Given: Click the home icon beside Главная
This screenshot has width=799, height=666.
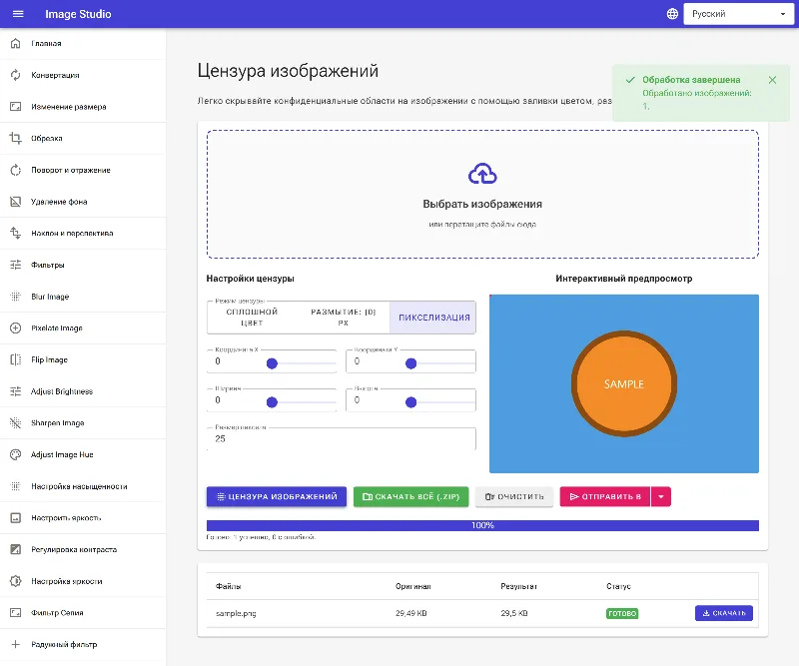Looking at the screenshot, I should 16,43.
